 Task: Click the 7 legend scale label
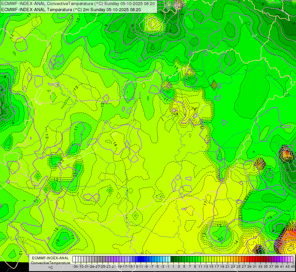tap(190, 267)
